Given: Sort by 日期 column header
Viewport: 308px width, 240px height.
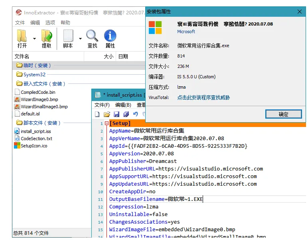Looking at the screenshot, I should pyautogui.click(x=130, y=56).
